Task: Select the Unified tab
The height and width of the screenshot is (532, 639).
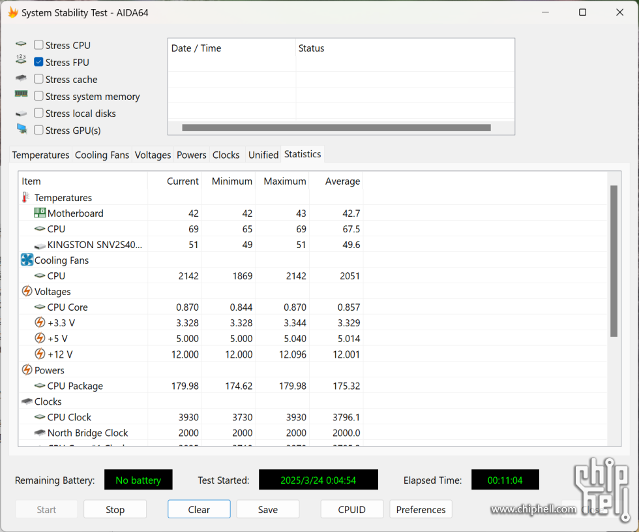Action: (263, 155)
